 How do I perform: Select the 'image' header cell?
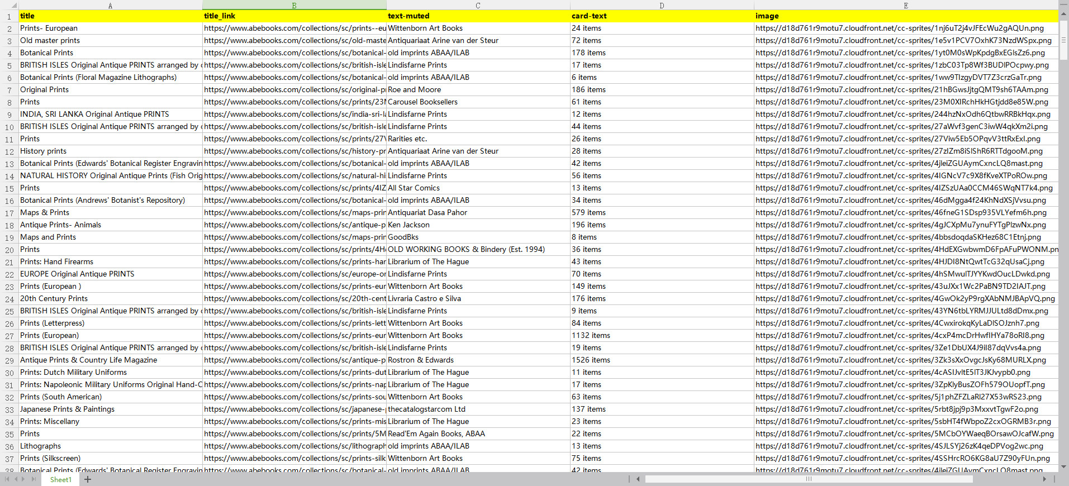coord(906,16)
